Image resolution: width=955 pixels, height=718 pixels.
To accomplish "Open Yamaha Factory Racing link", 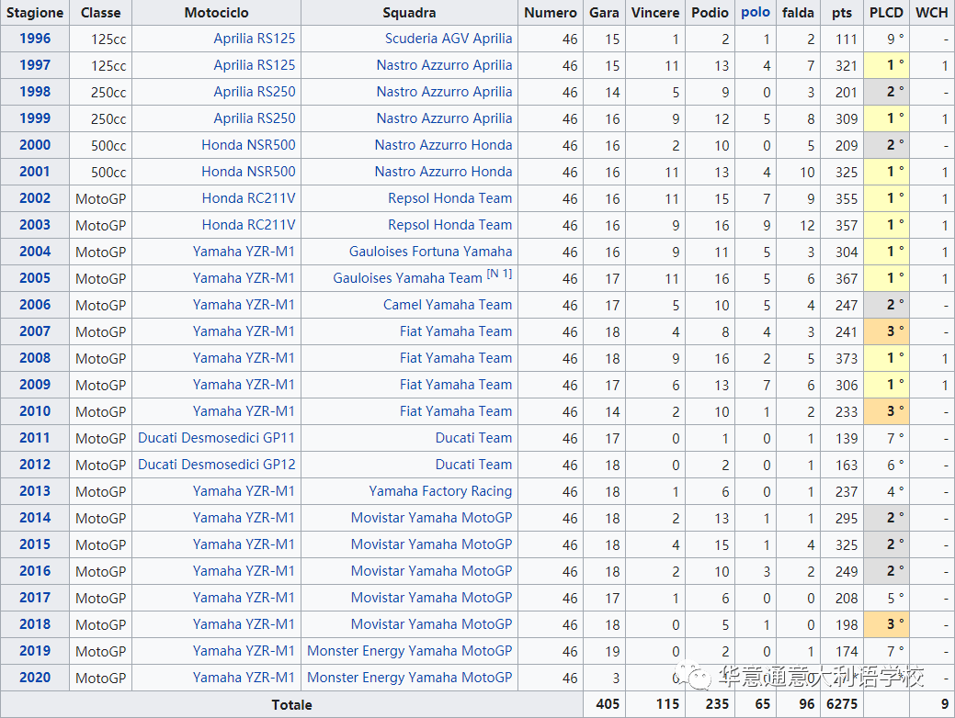I will [x=440, y=491].
